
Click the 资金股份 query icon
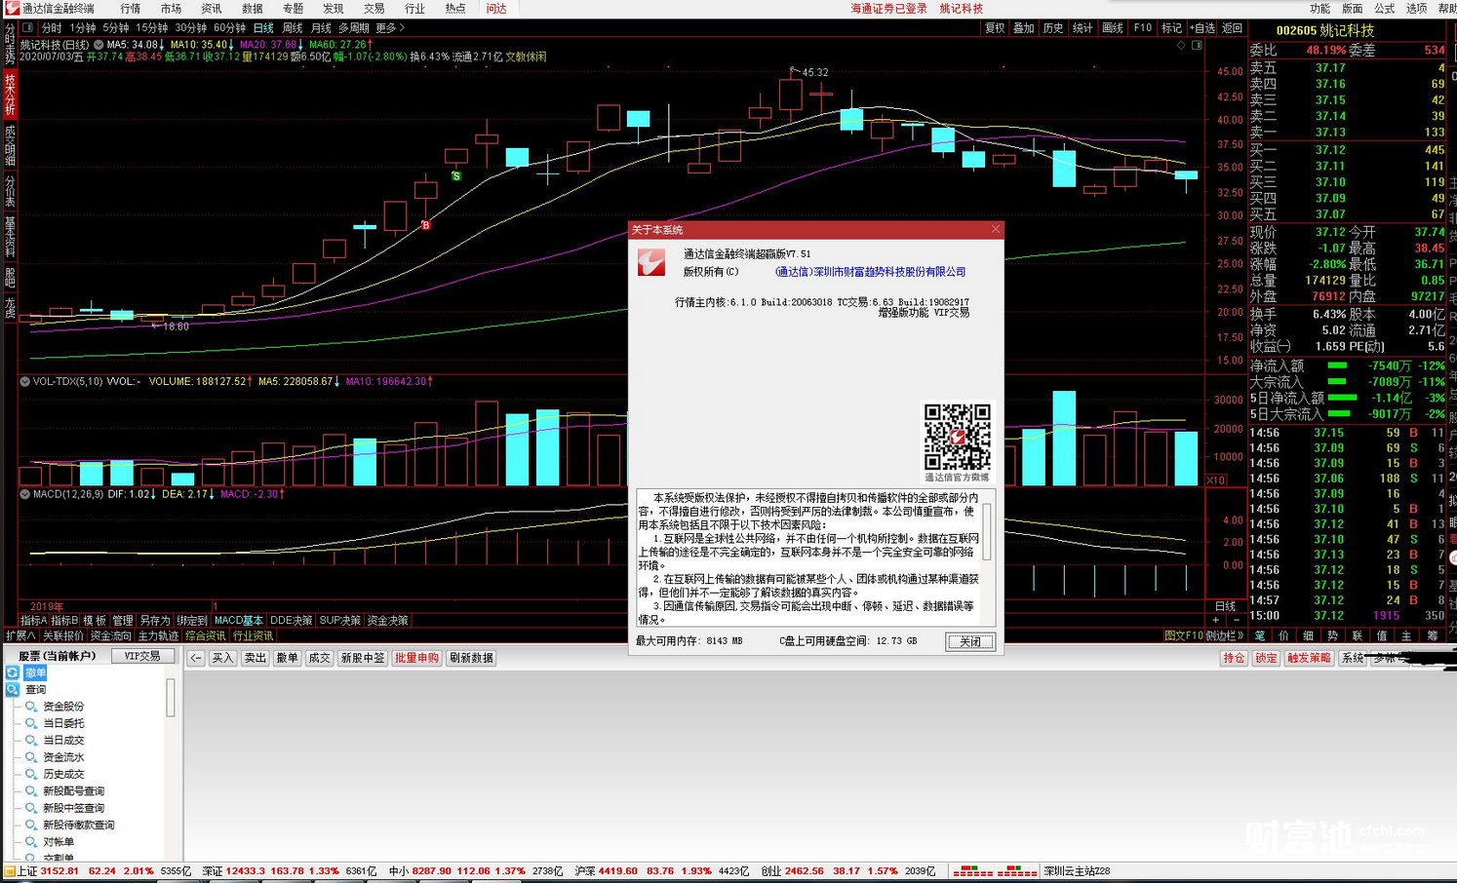pyautogui.click(x=31, y=707)
